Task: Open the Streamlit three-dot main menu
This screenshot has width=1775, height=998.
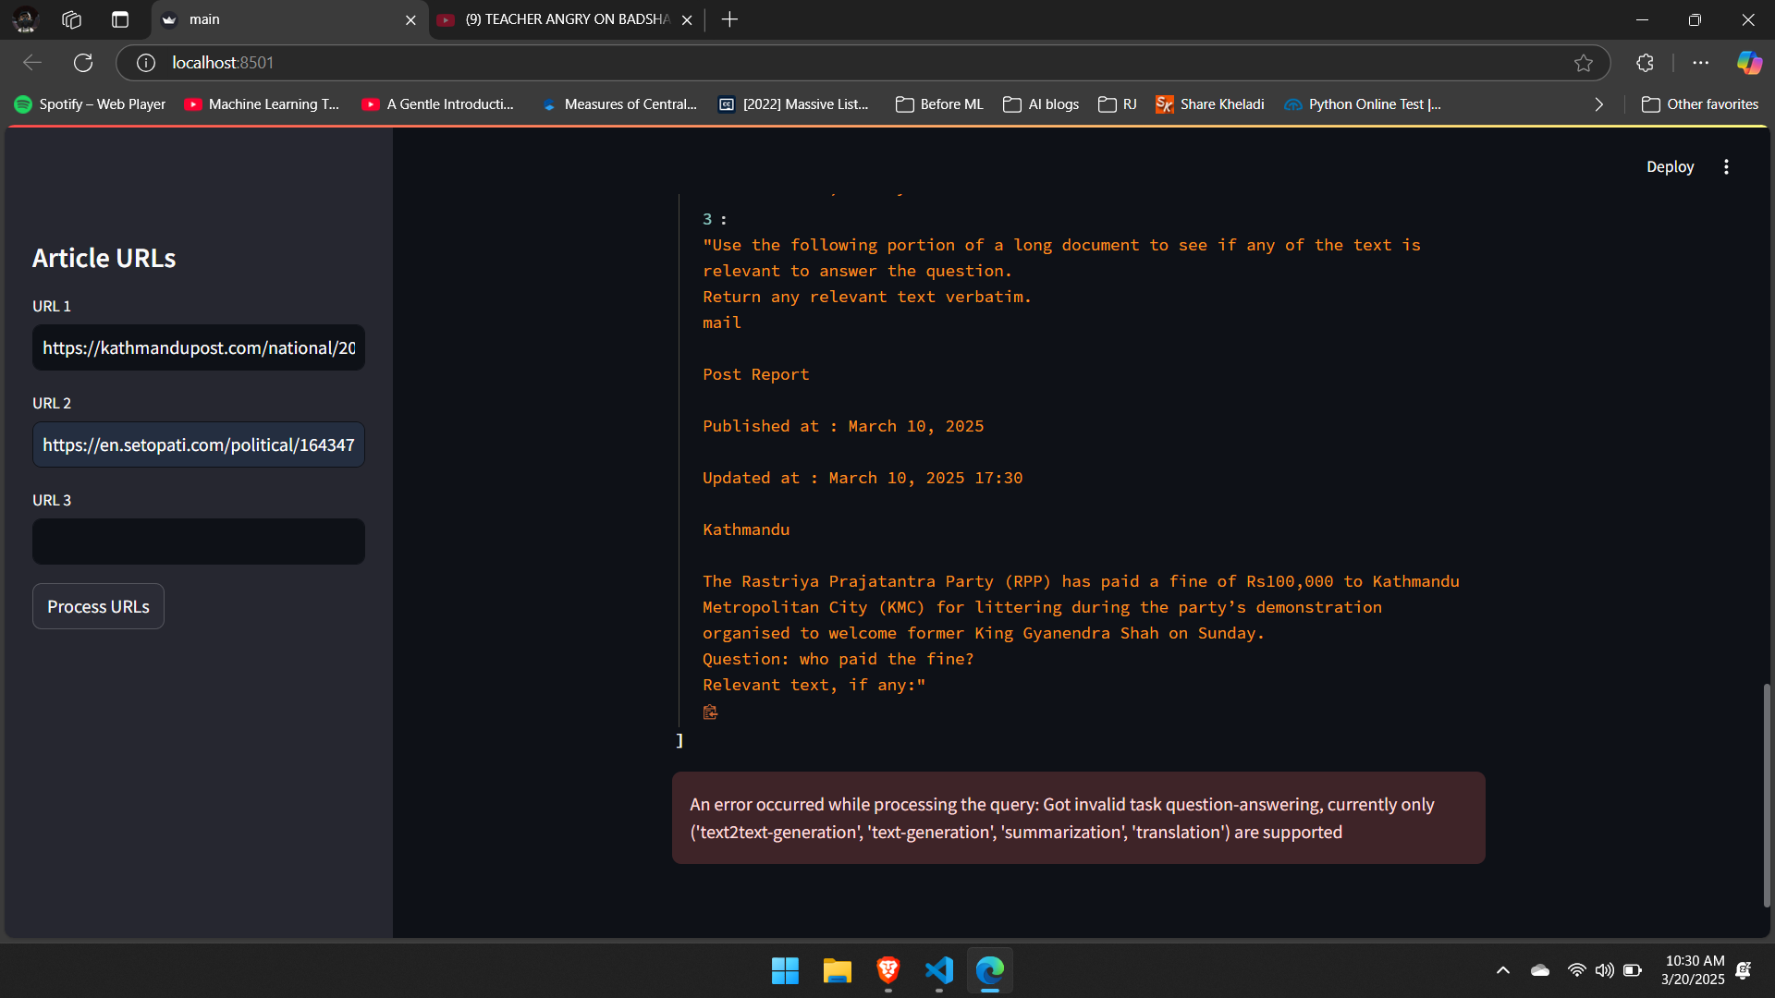Action: (x=1726, y=167)
